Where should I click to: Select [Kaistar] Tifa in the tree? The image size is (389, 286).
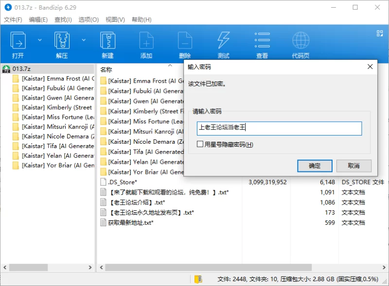pos(53,146)
